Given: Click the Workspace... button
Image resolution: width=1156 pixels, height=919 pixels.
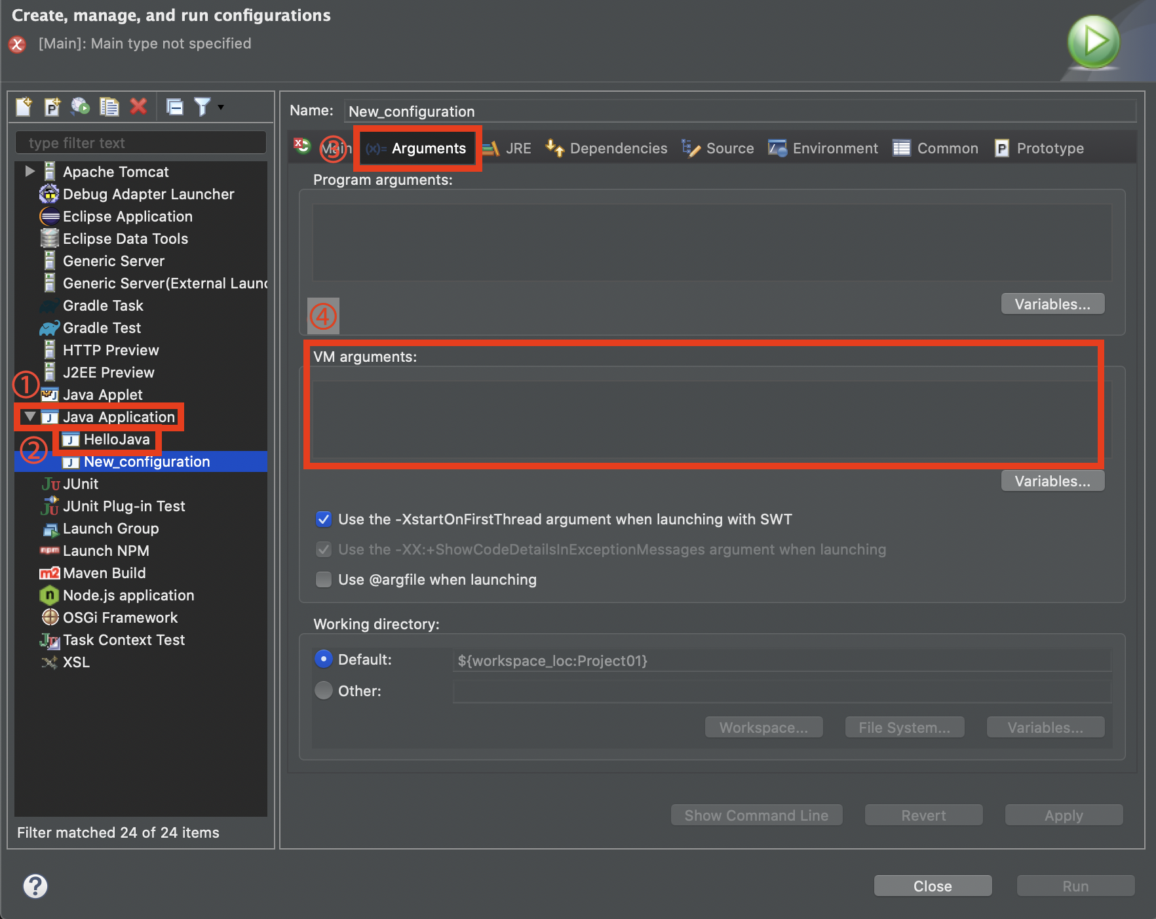Looking at the screenshot, I should coord(763,728).
